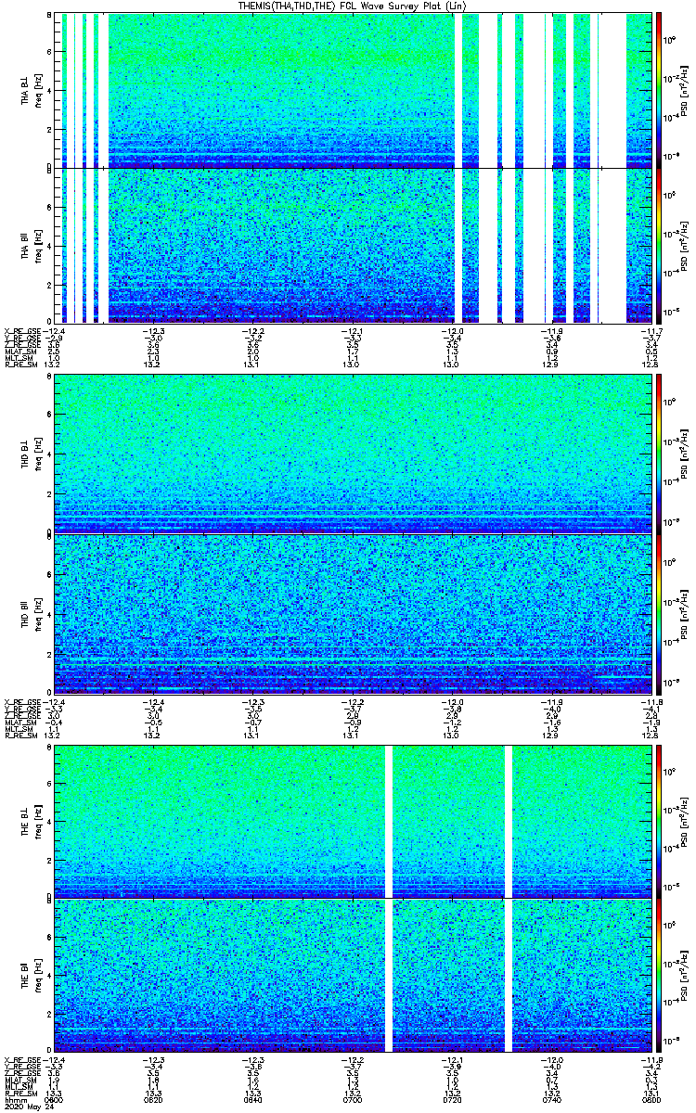Click the 0620 time tick label
The height and width of the screenshot is (1113, 696).
coord(155,1101)
